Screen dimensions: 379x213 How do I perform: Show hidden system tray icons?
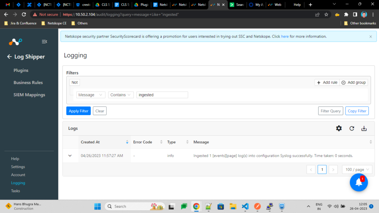coord(308,206)
